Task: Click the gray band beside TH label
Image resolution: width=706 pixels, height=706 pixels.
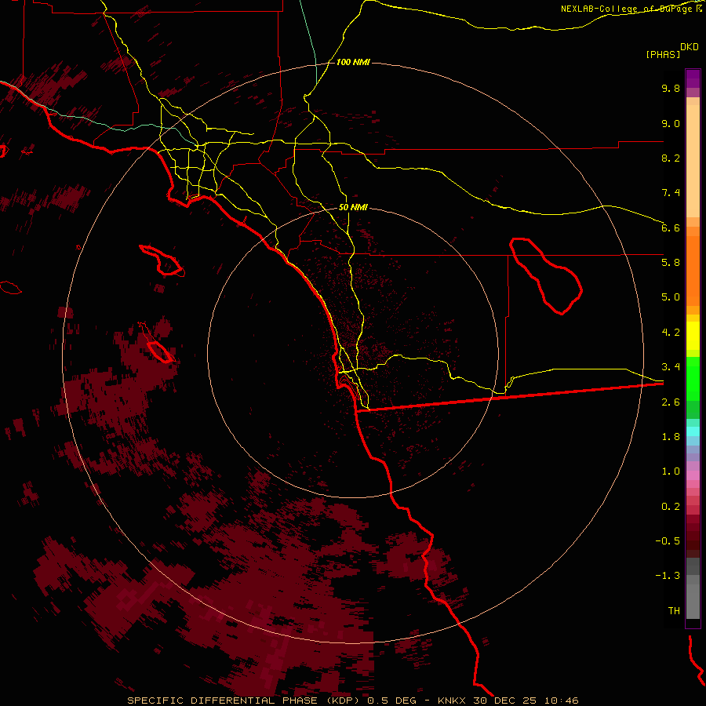Action: pos(693,602)
